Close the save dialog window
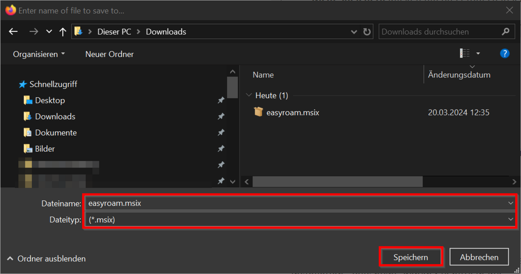 (509, 10)
